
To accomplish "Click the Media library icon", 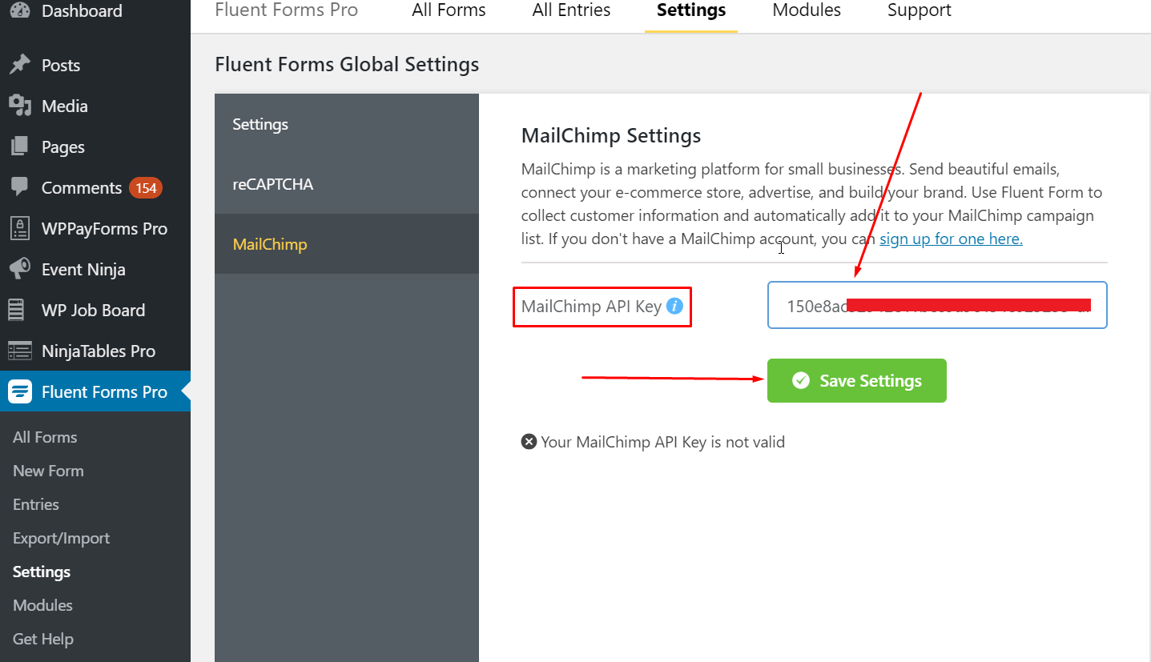I will point(20,106).
